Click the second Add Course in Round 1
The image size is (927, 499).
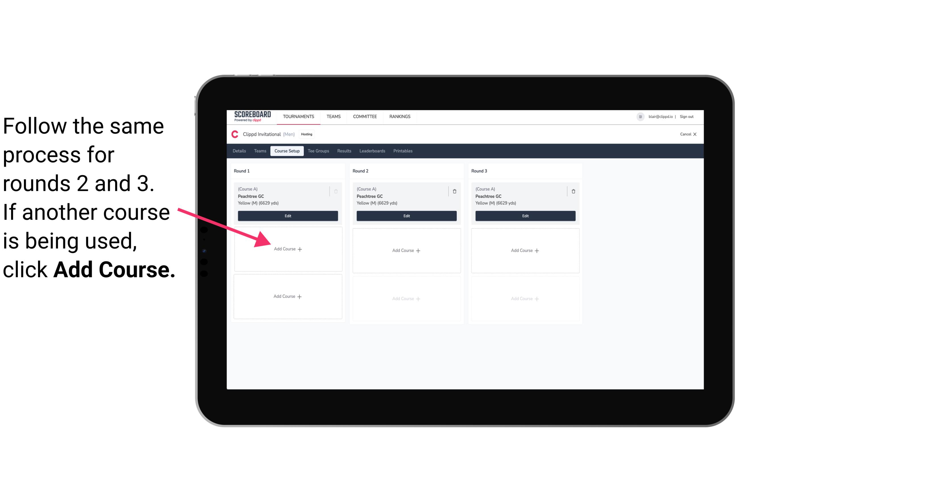point(287,296)
